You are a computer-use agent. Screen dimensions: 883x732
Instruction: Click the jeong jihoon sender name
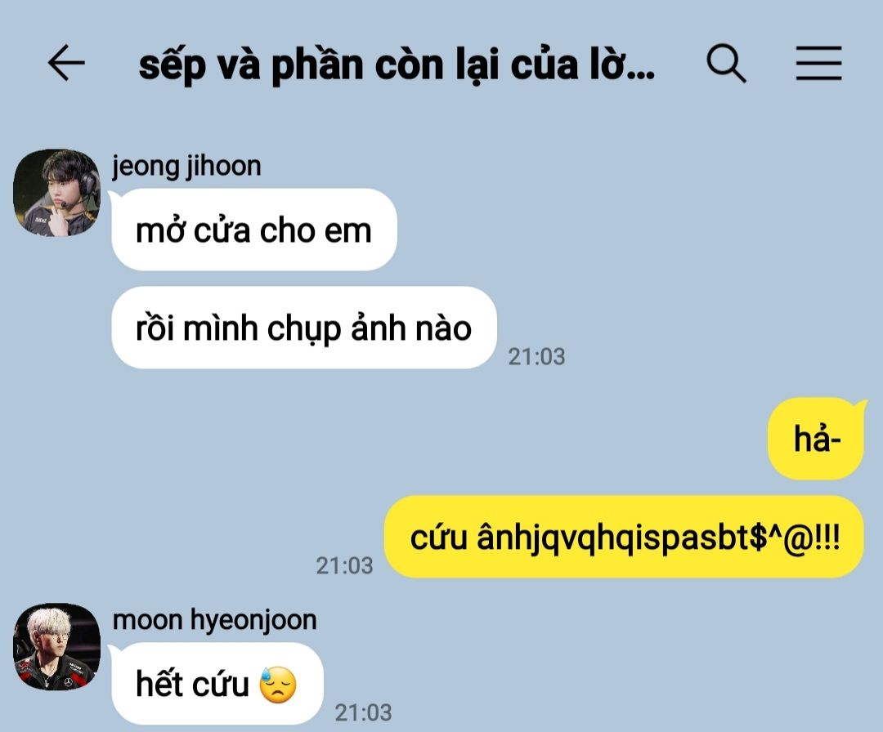point(186,167)
